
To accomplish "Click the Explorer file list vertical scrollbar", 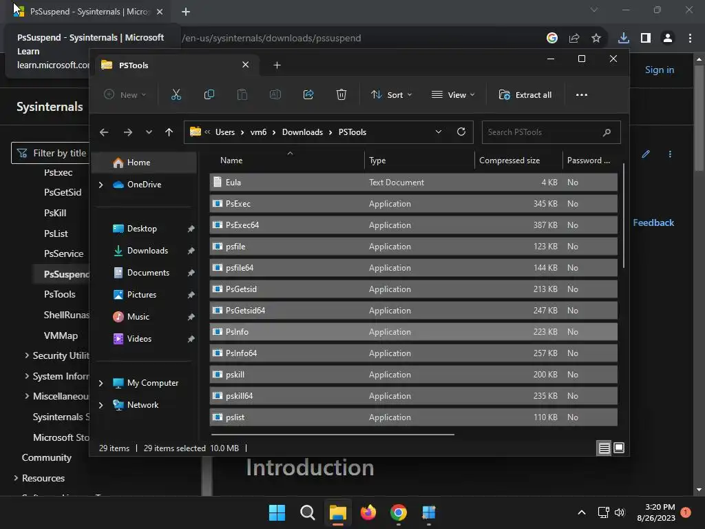I will tap(624, 216).
